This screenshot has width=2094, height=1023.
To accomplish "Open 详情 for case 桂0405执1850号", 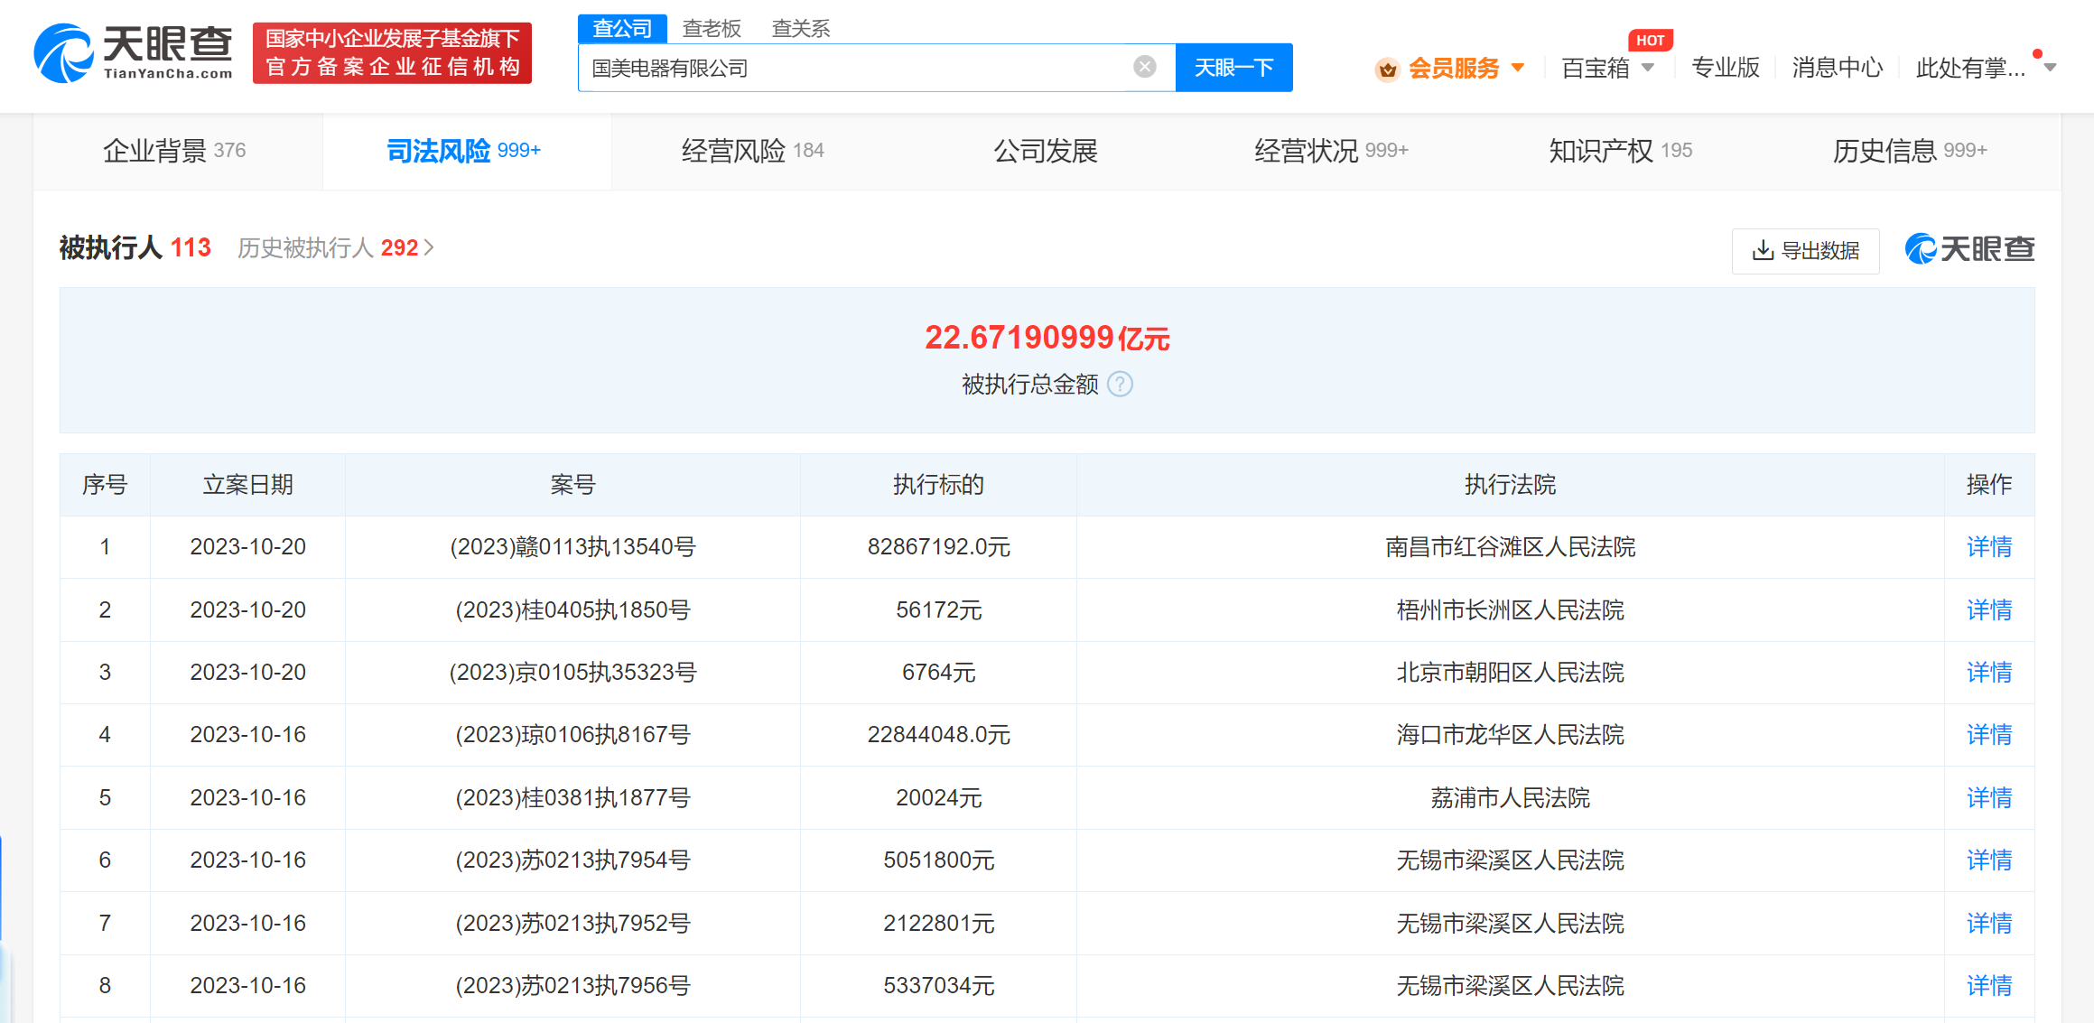I will [x=1989, y=610].
